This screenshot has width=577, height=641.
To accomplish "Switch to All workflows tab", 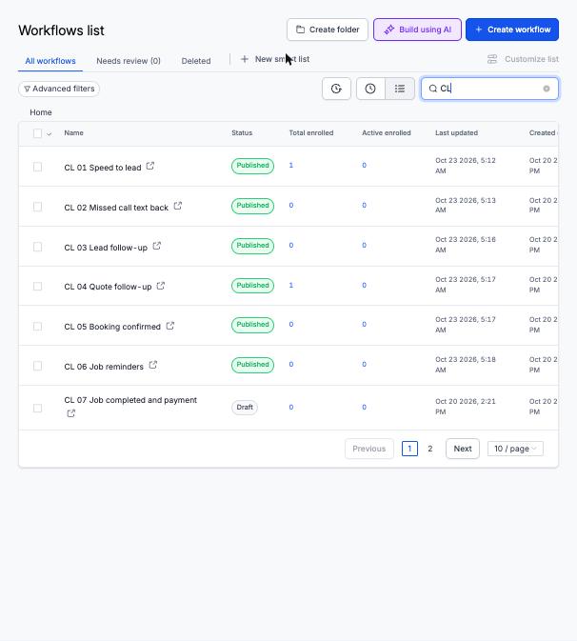I will pyautogui.click(x=50, y=61).
